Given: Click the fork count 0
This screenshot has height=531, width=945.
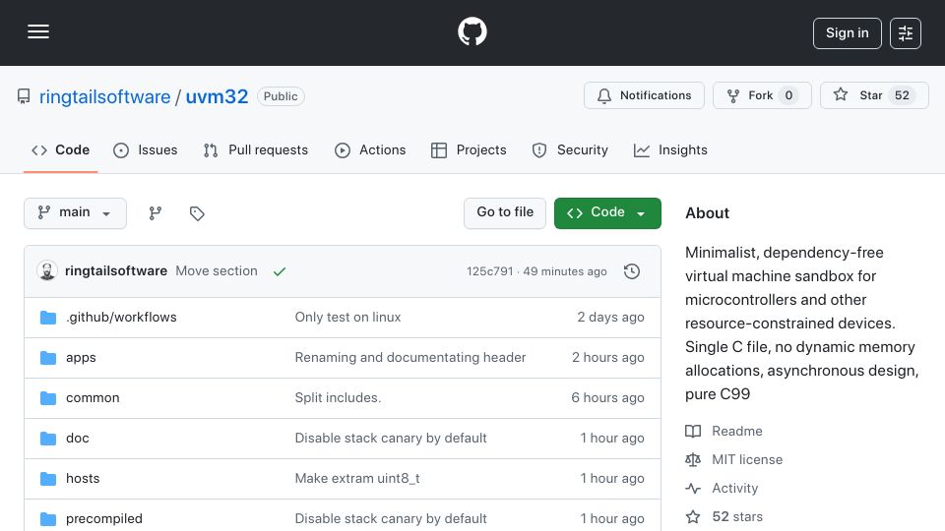Looking at the screenshot, I should click(x=788, y=95).
